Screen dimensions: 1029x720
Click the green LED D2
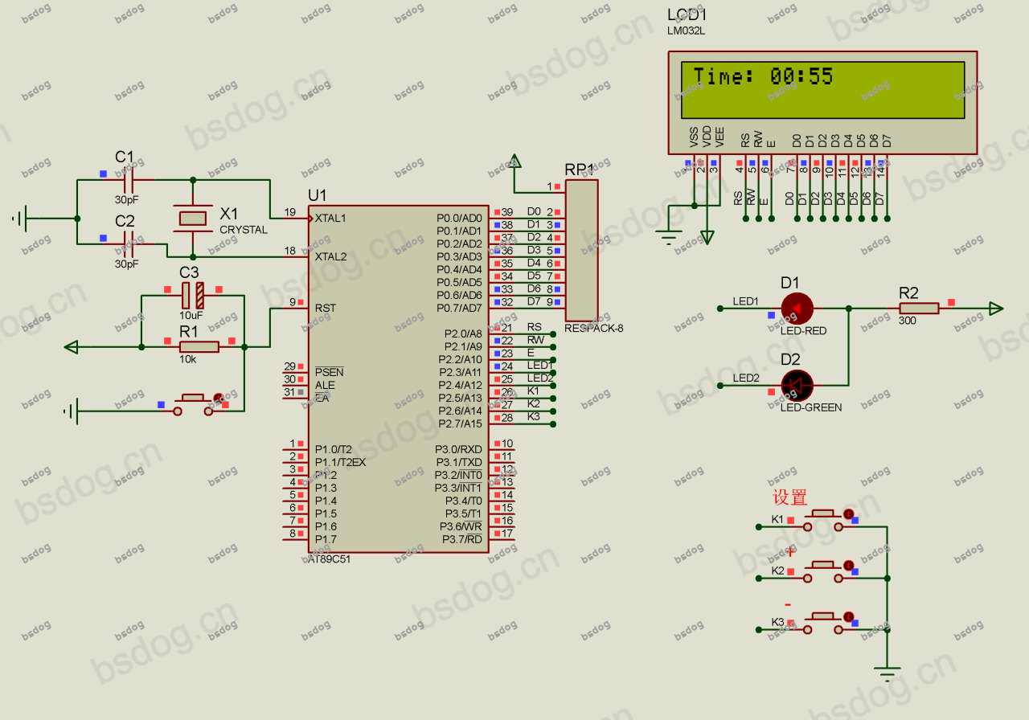797,385
